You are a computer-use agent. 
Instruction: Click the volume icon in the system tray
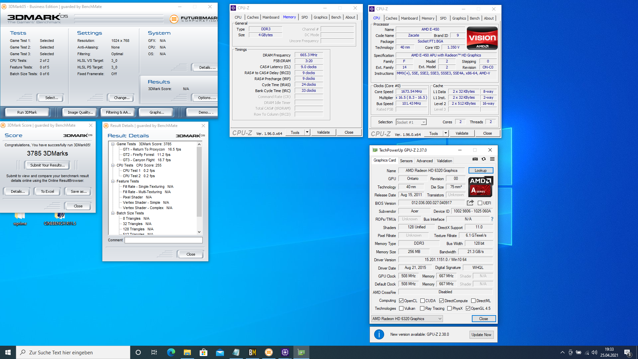pyautogui.click(x=594, y=352)
